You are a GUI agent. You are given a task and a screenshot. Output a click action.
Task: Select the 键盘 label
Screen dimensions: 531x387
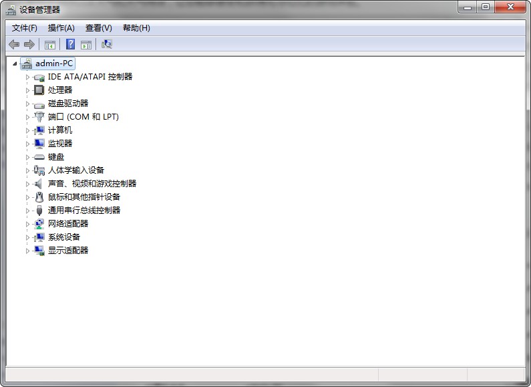tap(56, 157)
